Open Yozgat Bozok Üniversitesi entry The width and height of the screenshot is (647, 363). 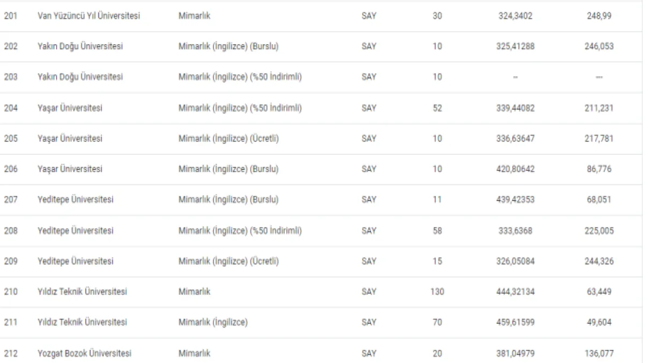coord(84,353)
